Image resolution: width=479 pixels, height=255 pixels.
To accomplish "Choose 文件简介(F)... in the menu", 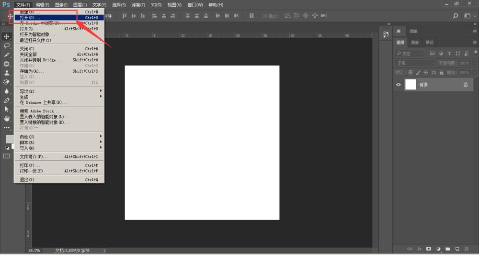I will click(x=58, y=156).
